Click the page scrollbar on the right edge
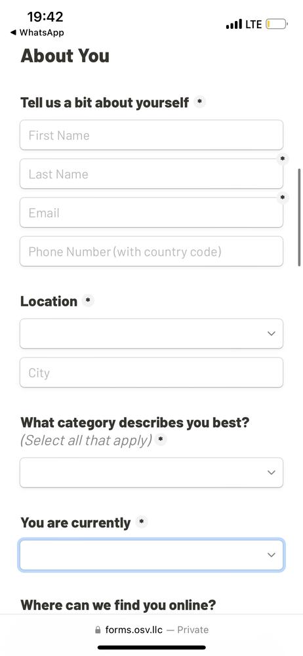 299,217
